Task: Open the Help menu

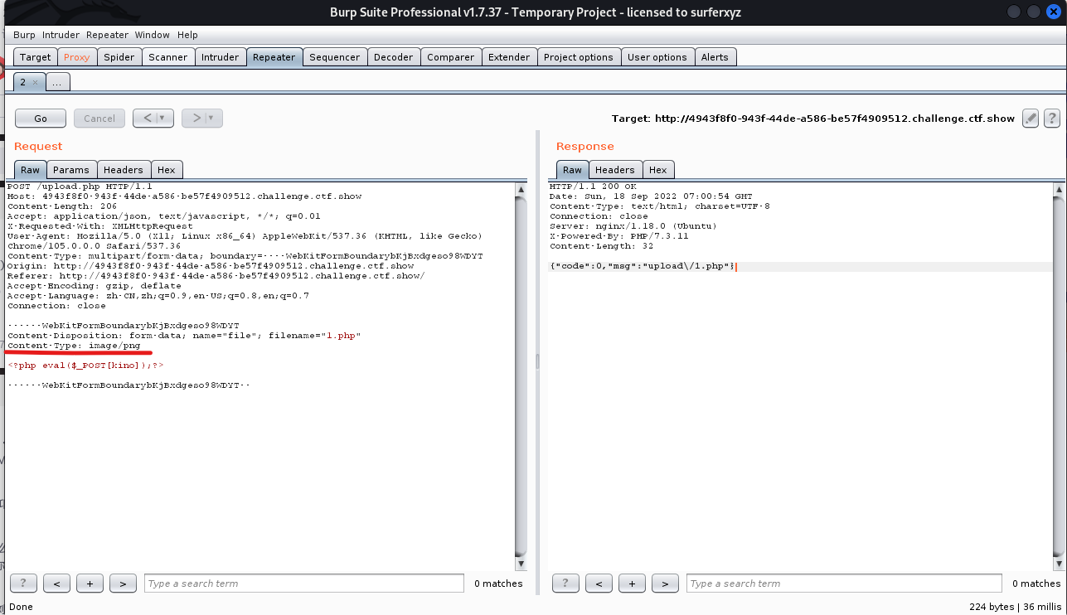Action: click(x=187, y=35)
